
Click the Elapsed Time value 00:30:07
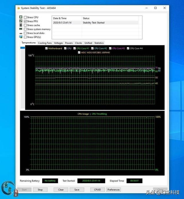click(134, 181)
